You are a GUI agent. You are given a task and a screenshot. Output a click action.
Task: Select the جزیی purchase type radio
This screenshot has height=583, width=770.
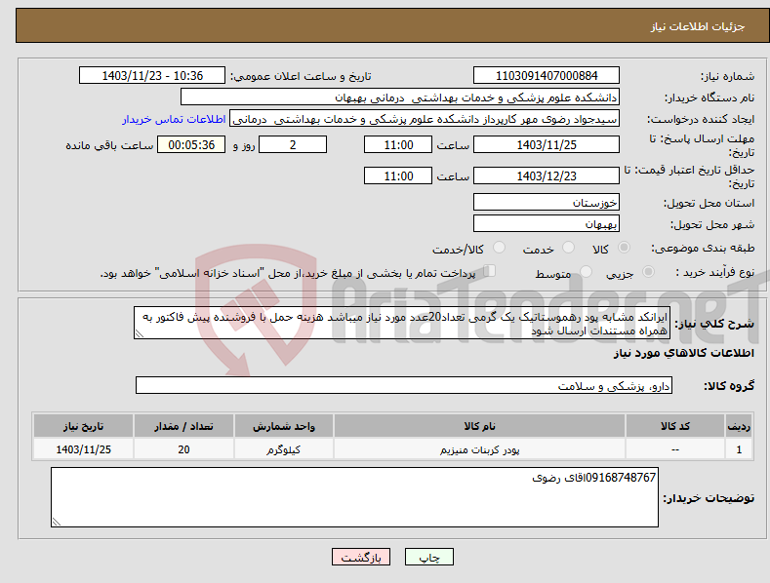pos(648,271)
